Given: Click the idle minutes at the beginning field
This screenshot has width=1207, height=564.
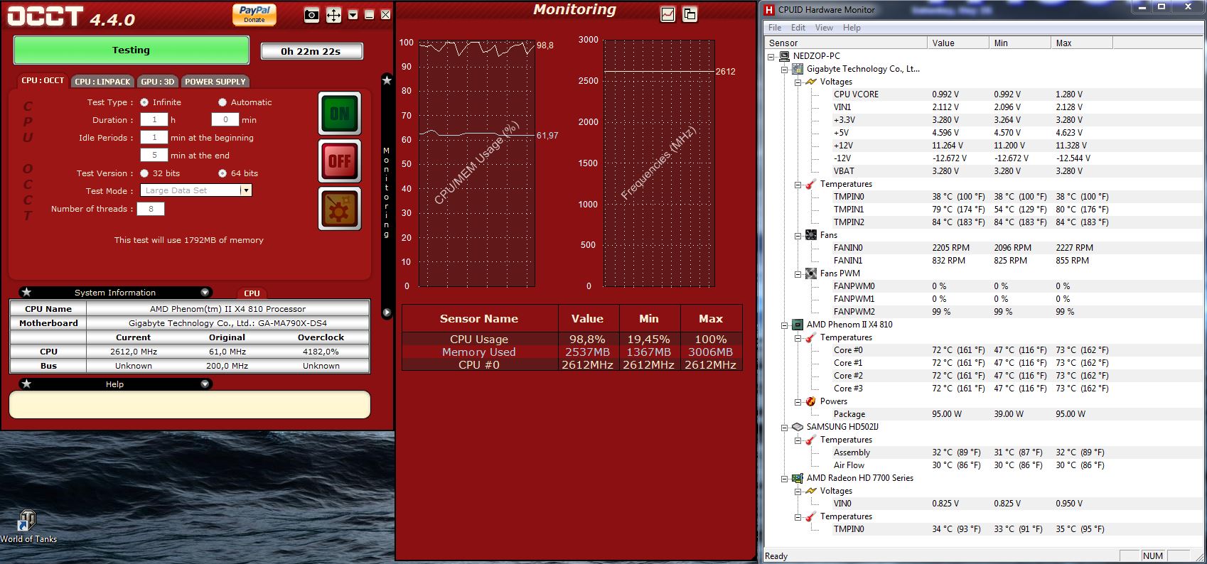Looking at the screenshot, I should tap(154, 138).
